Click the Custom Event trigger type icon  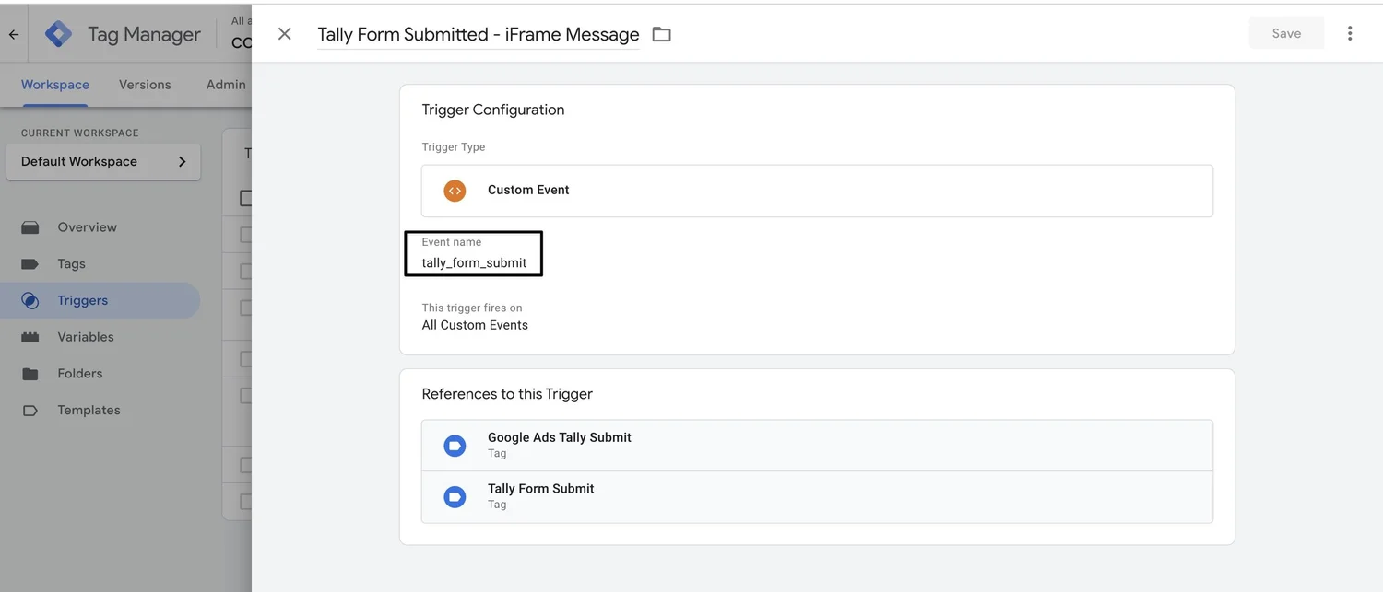pyautogui.click(x=454, y=191)
